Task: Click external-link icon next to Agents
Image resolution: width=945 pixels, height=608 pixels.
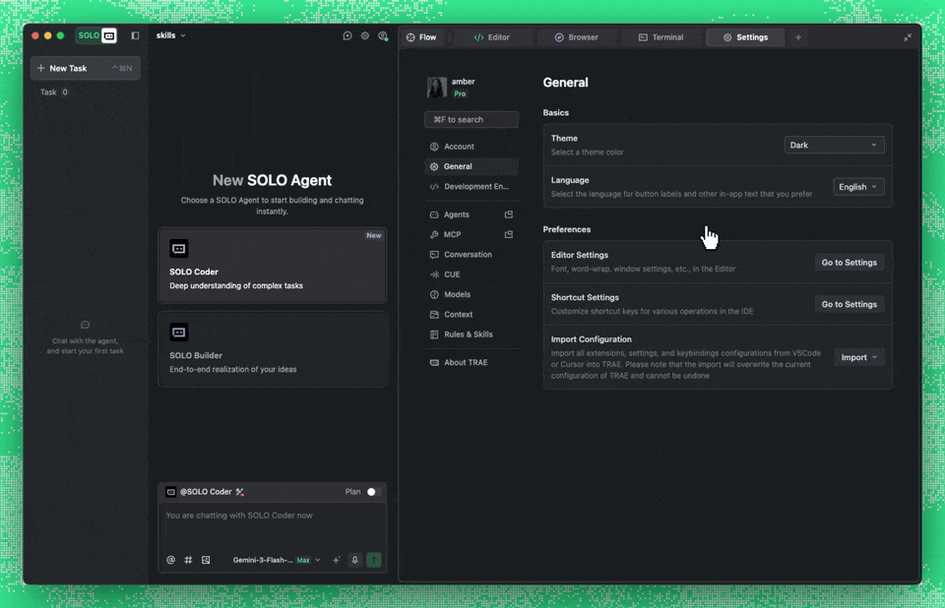Action: (x=509, y=214)
